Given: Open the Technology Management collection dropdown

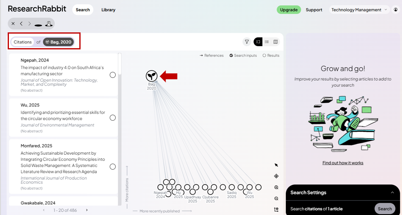Looking at the screenshot, I should (x=359, y=10).
